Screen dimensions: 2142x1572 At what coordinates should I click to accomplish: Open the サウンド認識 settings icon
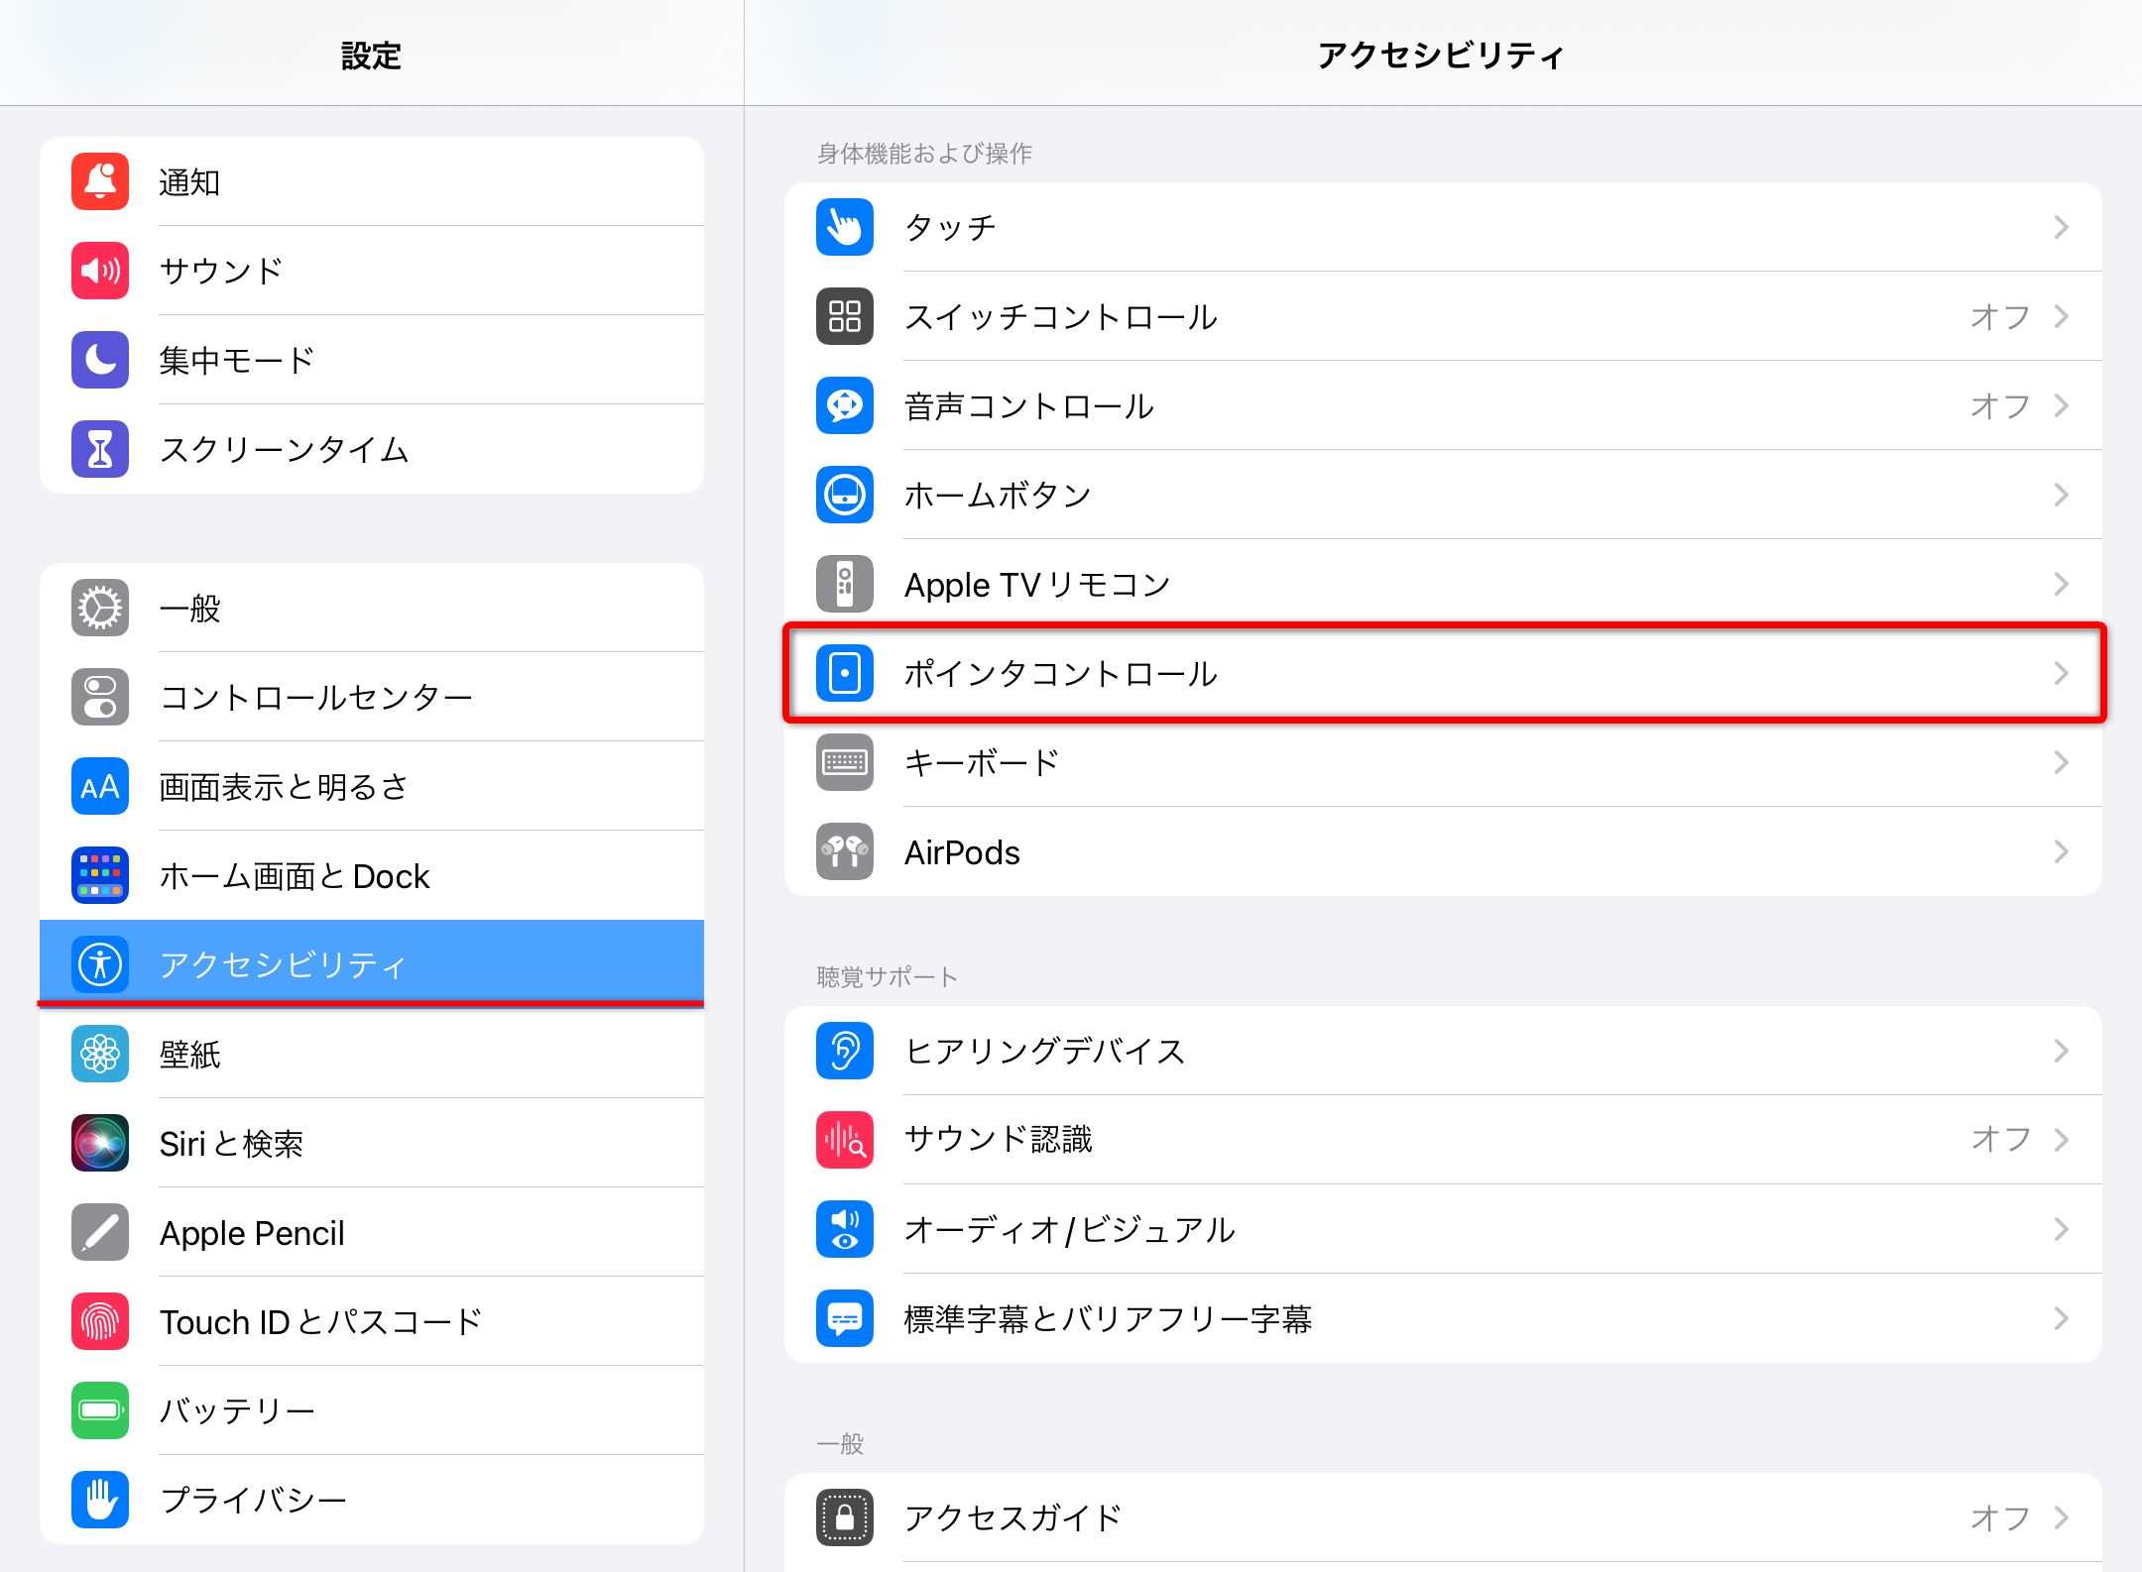(x=844, y=1140)
